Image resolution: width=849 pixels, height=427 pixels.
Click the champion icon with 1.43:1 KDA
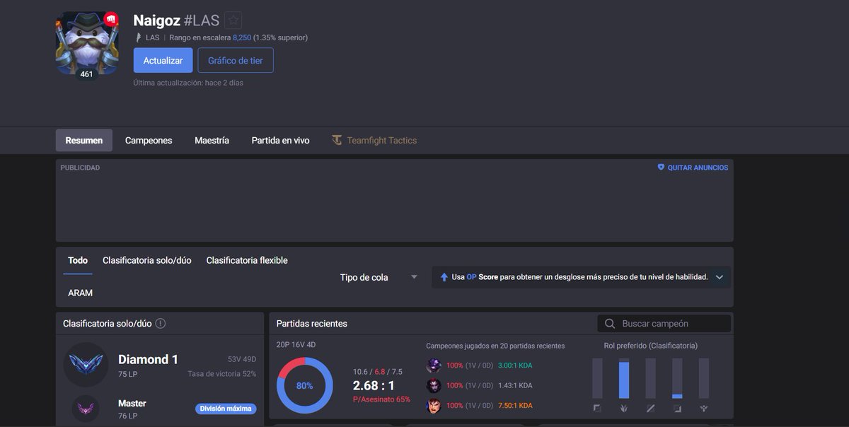point(434,385)
